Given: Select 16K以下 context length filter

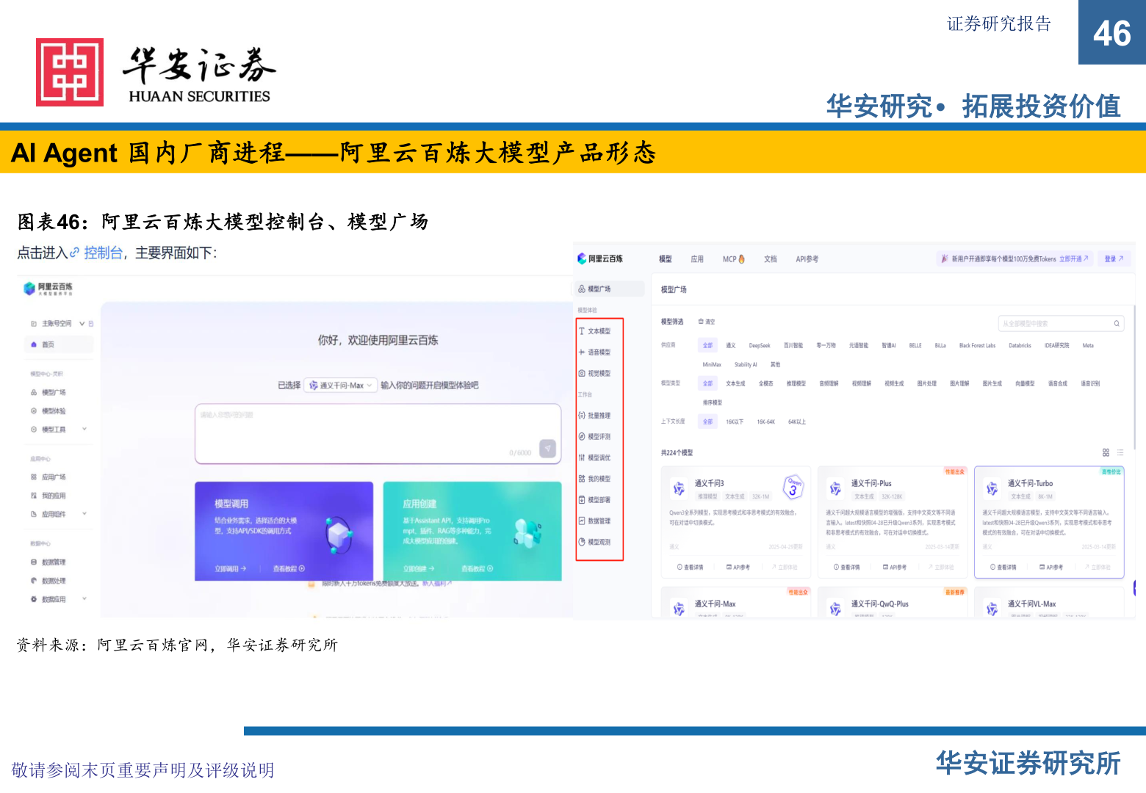Looking at the screenshot, I should 735,421.
